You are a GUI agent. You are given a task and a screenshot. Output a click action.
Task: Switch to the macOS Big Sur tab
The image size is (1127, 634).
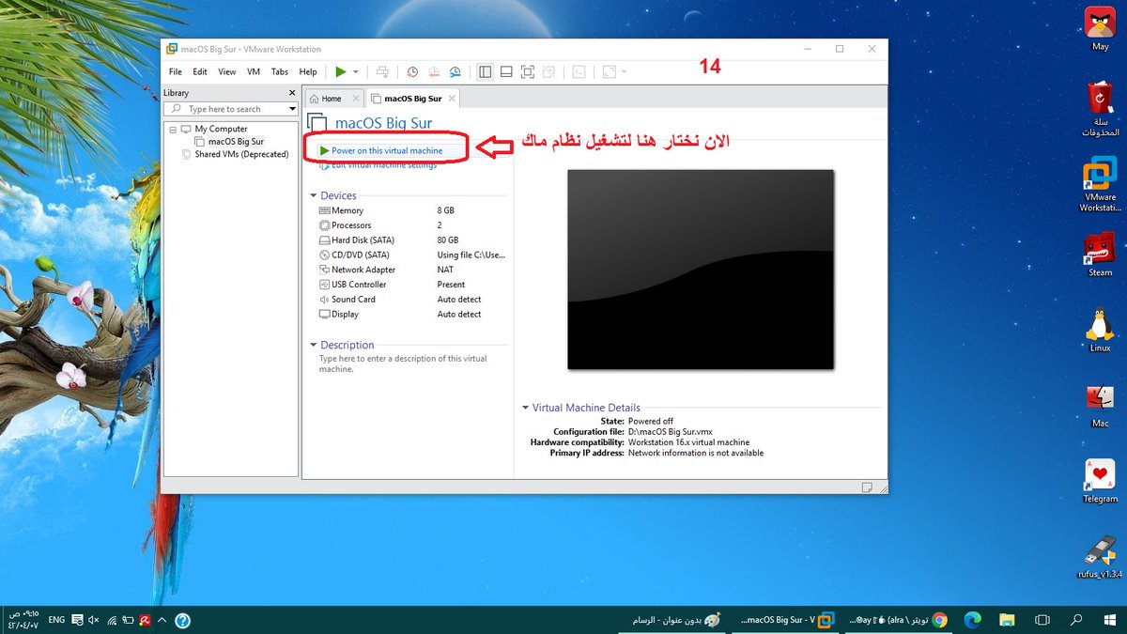(x=414, y=99)
